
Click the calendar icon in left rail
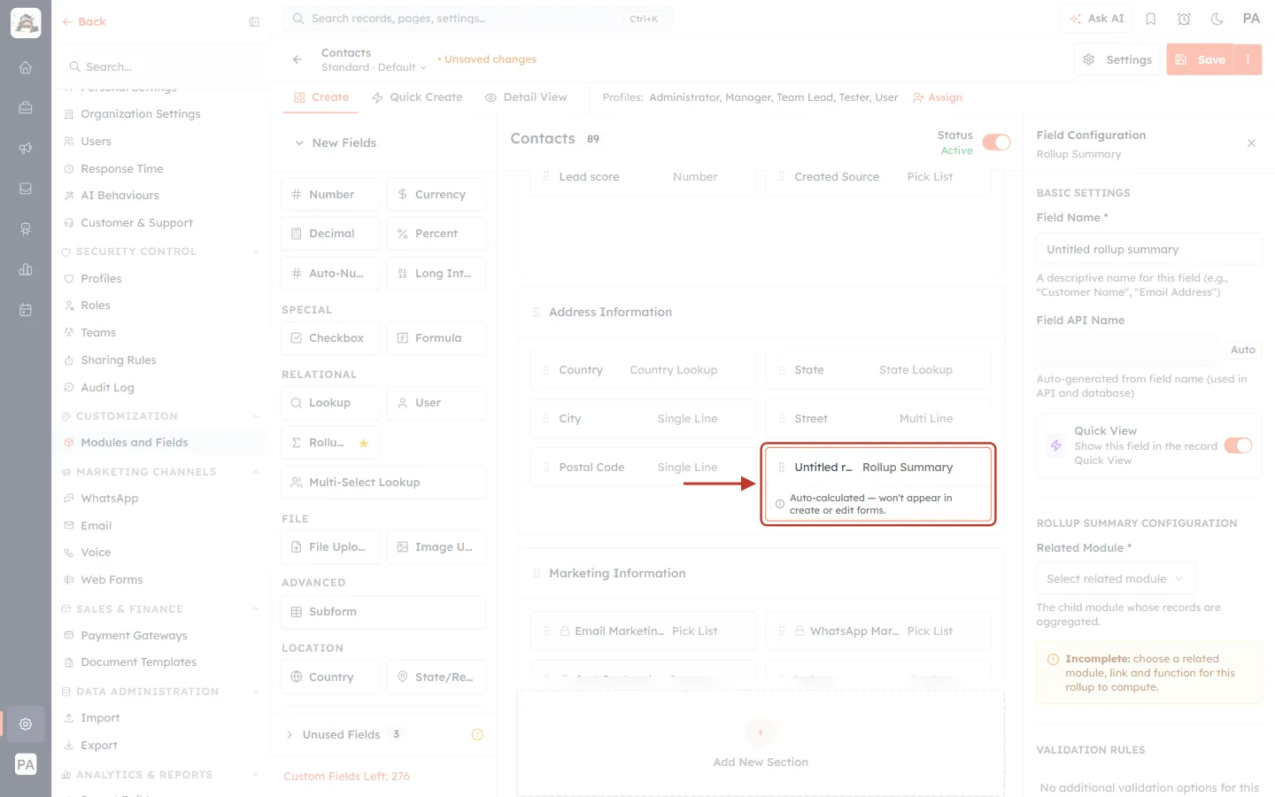tap(26, 310)
